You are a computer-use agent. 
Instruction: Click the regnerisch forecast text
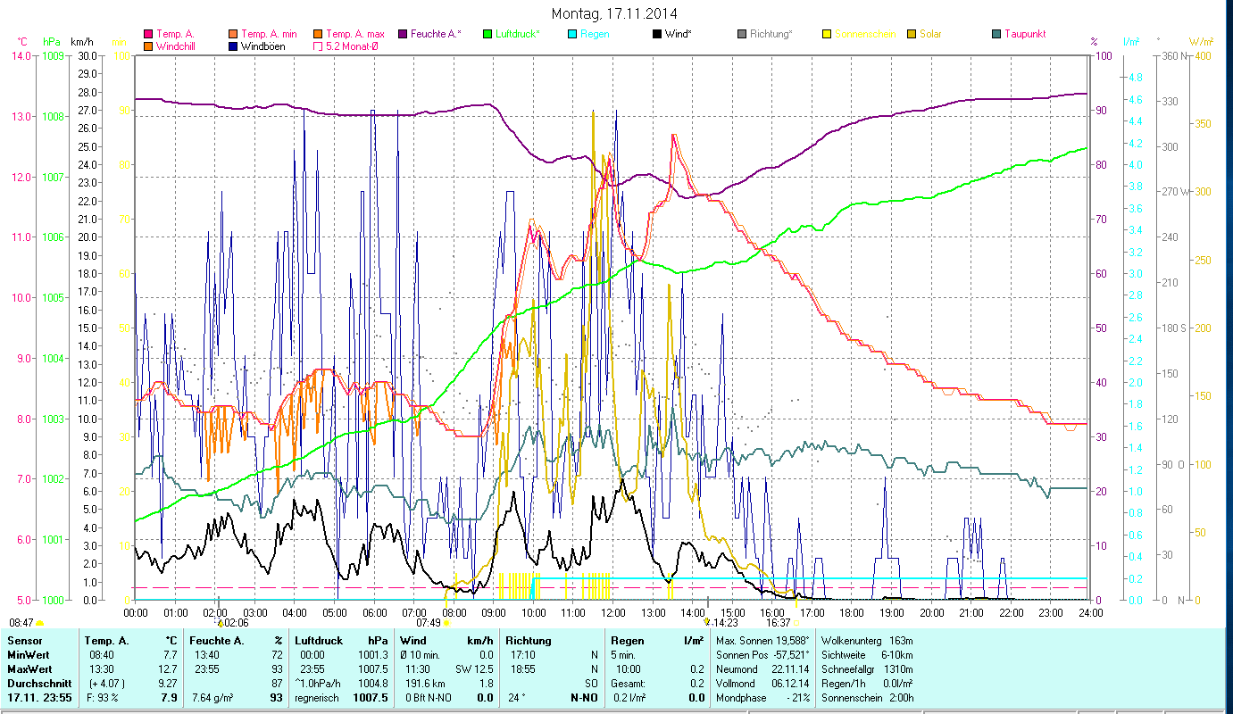[x=318, y=697]
